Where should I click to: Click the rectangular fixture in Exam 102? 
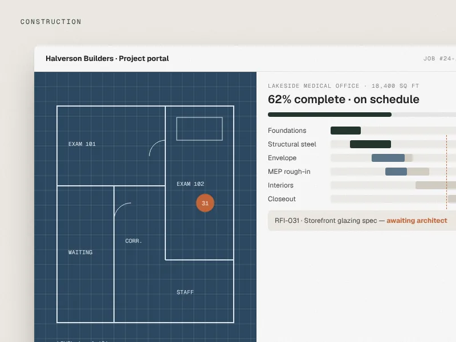coord(199,129)
